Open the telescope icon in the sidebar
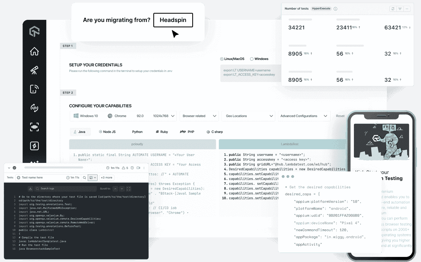This screenshot has width=421, height=262. [x=34, y=70]
